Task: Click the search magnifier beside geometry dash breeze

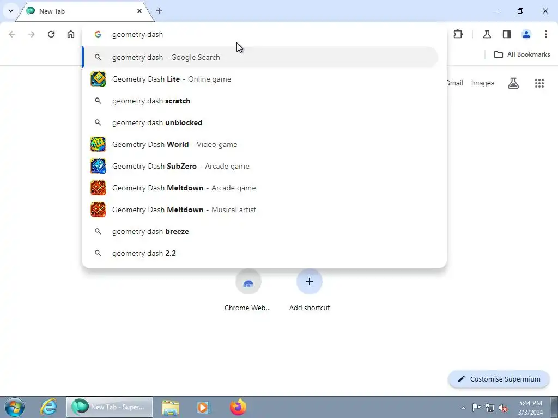Action: point(98,231)
